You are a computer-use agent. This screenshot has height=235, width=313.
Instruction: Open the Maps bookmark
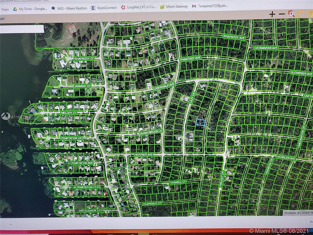[5, 9]
